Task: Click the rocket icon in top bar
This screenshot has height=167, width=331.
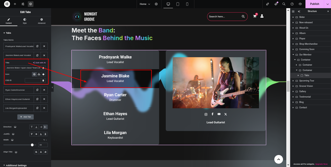Action: (x=267, y=4)
